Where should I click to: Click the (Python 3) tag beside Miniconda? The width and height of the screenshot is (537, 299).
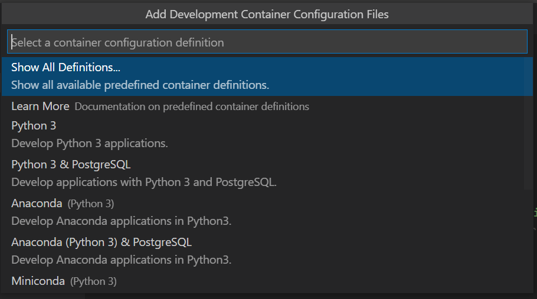[x=93, y=281]
